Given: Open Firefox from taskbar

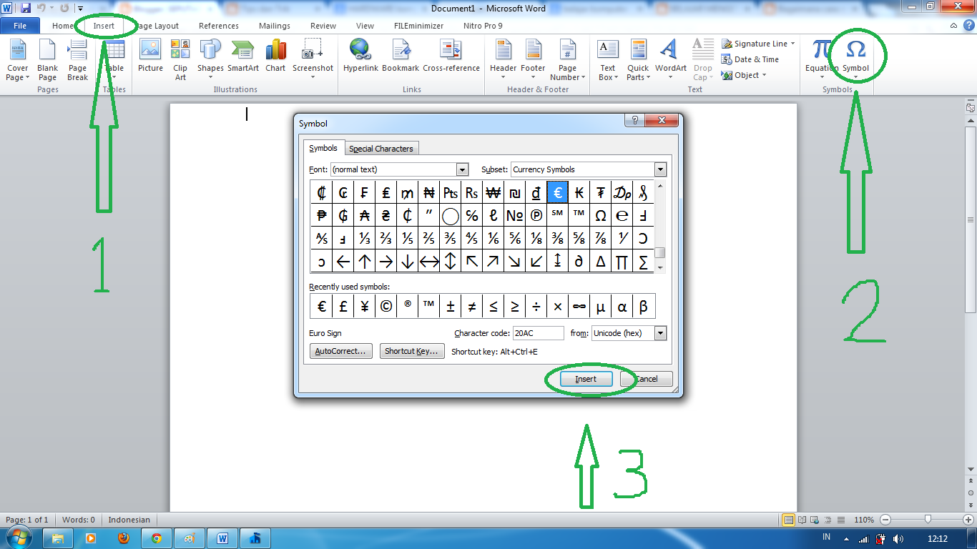Looking at the screenshot, I should click(x=124, y=538).
